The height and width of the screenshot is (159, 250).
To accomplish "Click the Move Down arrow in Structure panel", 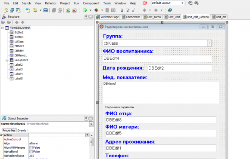I will tap(23, 22).
